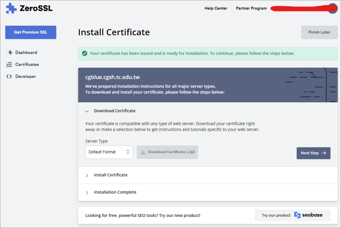Open the Partner Program menu item
The height and width of the screenshot is (228, 341).
pyautogui.click(x=251, y=8)
